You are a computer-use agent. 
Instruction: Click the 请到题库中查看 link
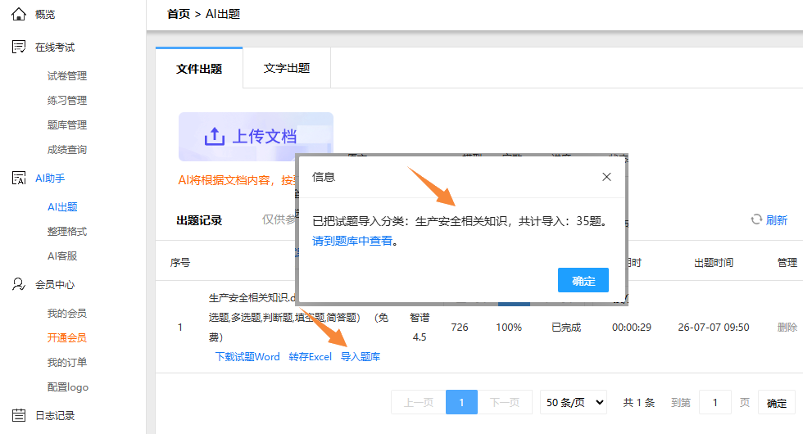coord(352,241)
